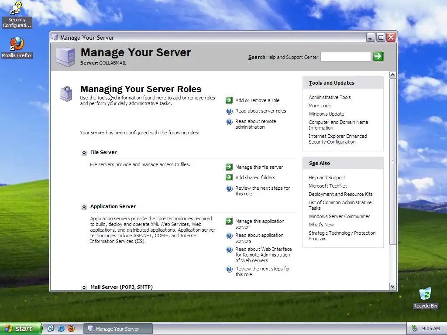The image size is (447, 335).
Task: Open Strategic Technology Protection Program link
Action: (342, 236)
